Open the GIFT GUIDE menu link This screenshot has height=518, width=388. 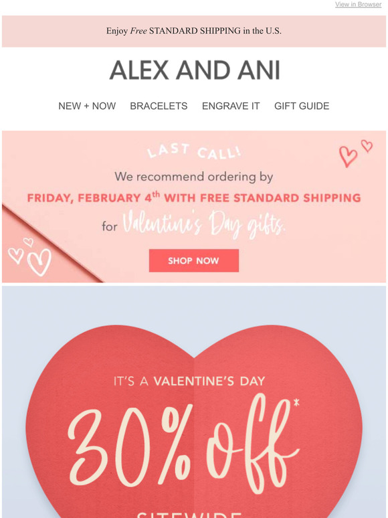pyautogui.click(x=302, y=106)
